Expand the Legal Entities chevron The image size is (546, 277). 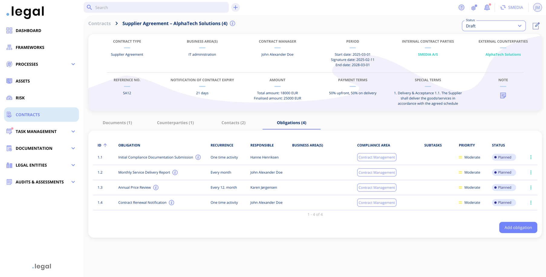(x=73, y=165)
